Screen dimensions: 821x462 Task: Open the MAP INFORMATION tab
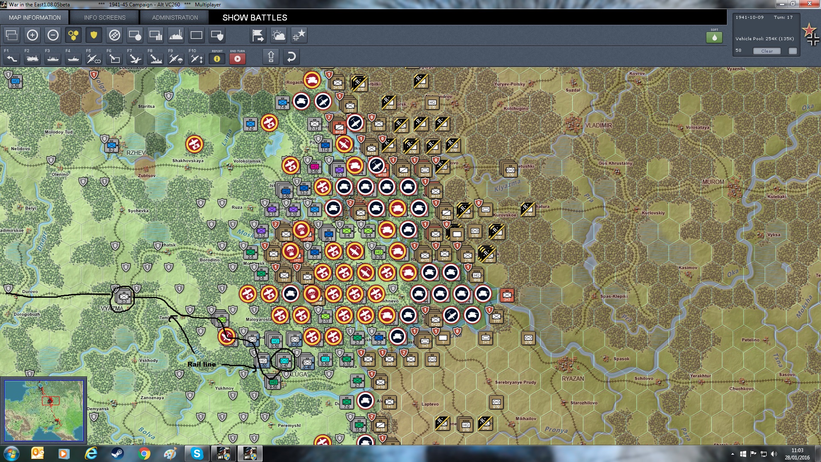(x=35, y=18)
